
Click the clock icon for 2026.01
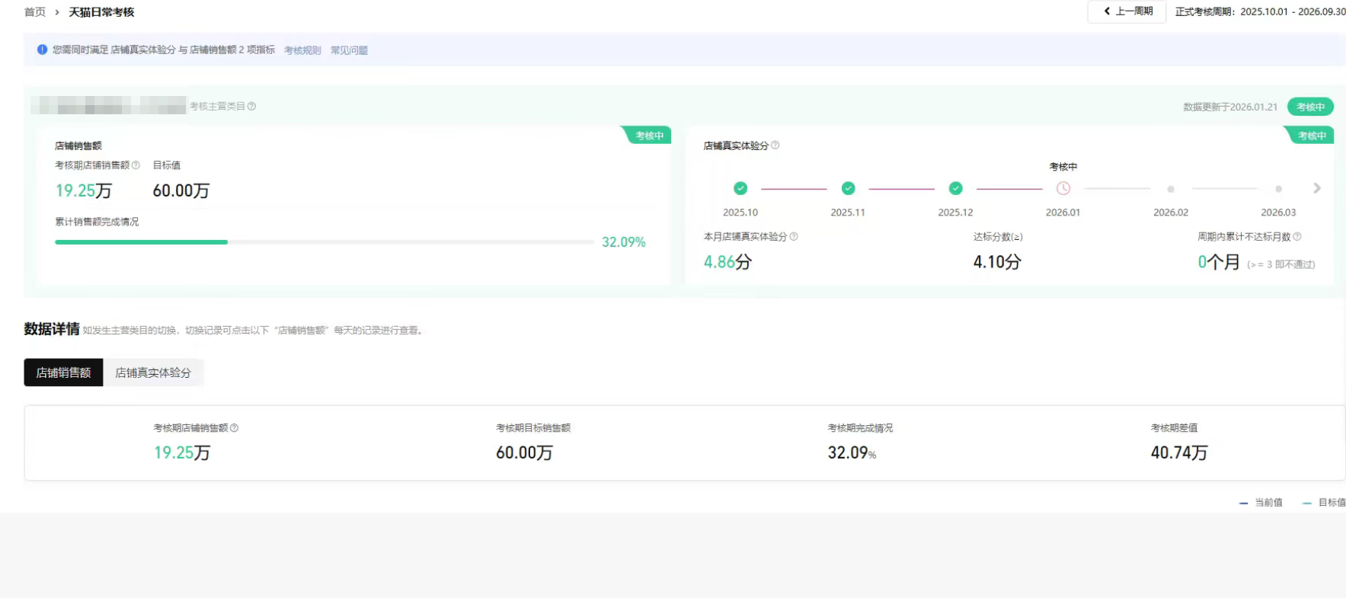tap(1063, 188)
